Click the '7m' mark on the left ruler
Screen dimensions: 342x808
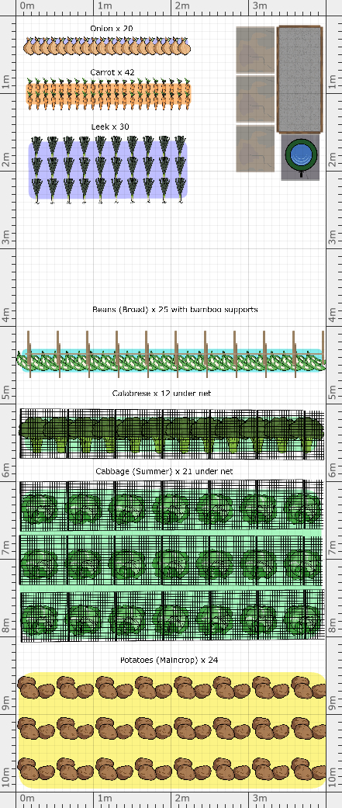point(5,549)
